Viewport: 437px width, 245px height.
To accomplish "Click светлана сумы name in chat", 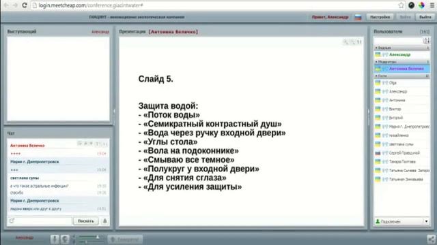I will (x=25, y=178).
